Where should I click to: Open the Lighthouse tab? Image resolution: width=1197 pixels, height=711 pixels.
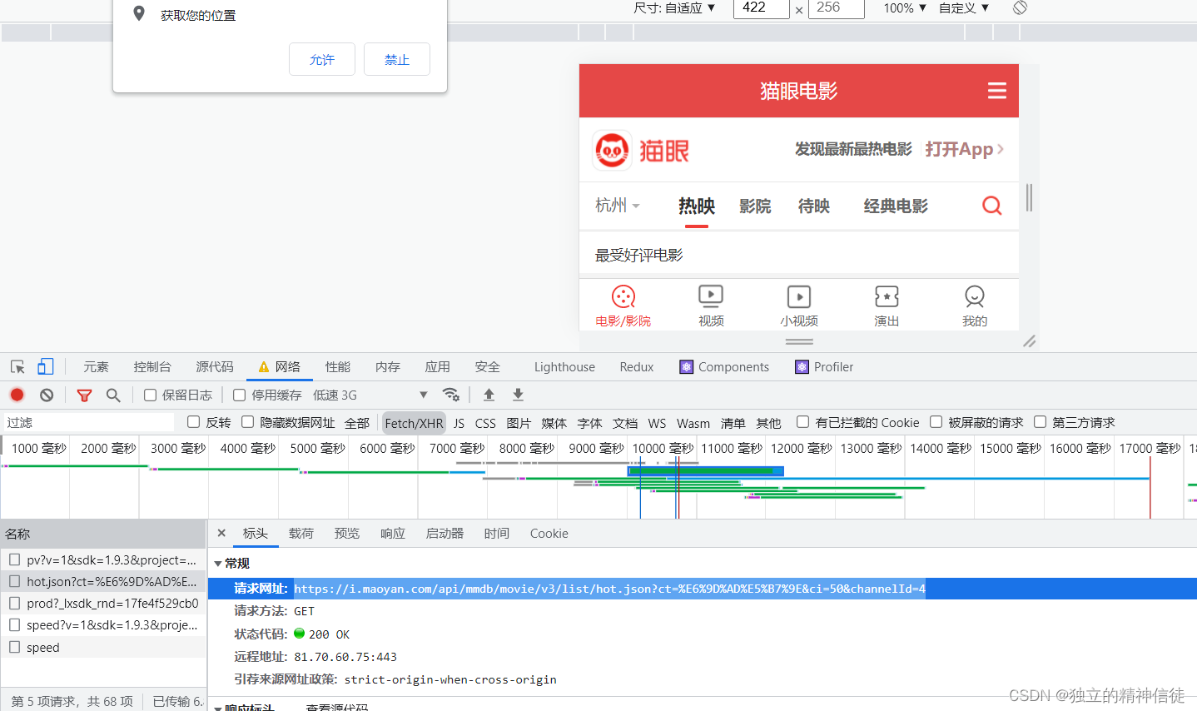point(564,367)
